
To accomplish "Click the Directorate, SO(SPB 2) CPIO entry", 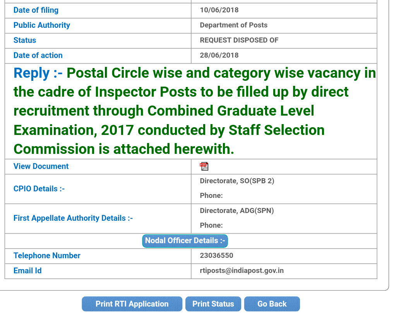I will coord(237,181).
